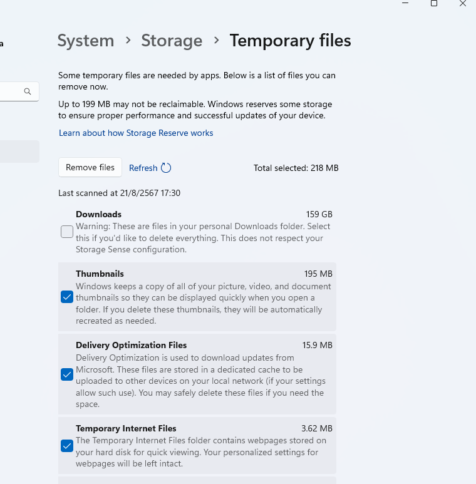
Task: Select the highlighted sidebar navigation item
Action: (x=19, y=152)
